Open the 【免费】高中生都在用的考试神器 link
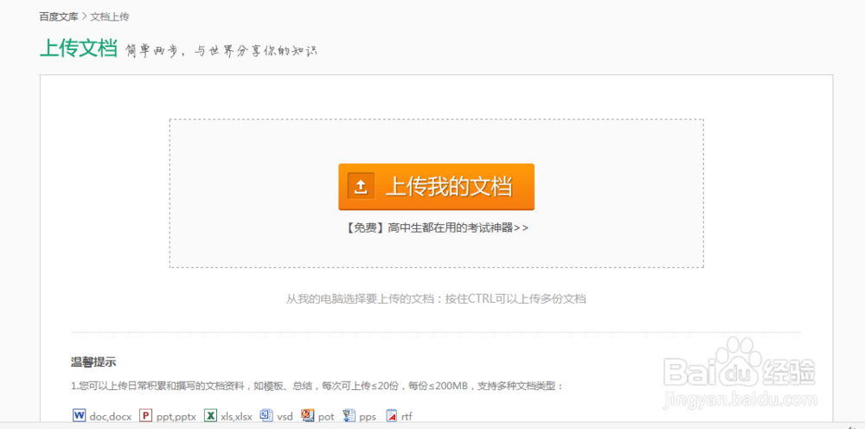 point(436,227)
